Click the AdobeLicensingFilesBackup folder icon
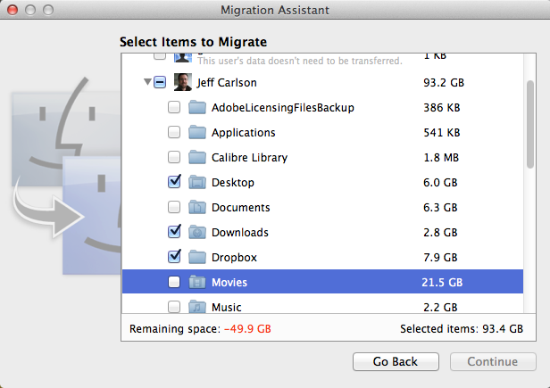Viewport: 550px width, 388px height. (197, 108)
